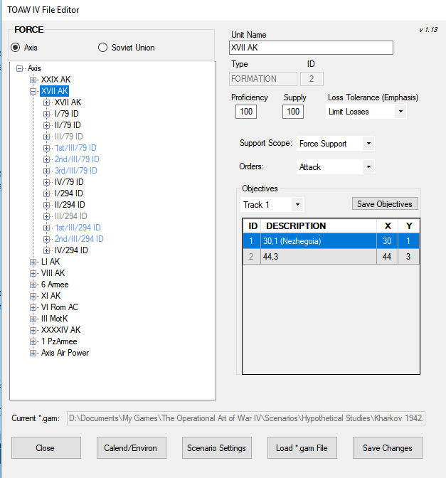Open Scenario Settings

coord(217,448)
